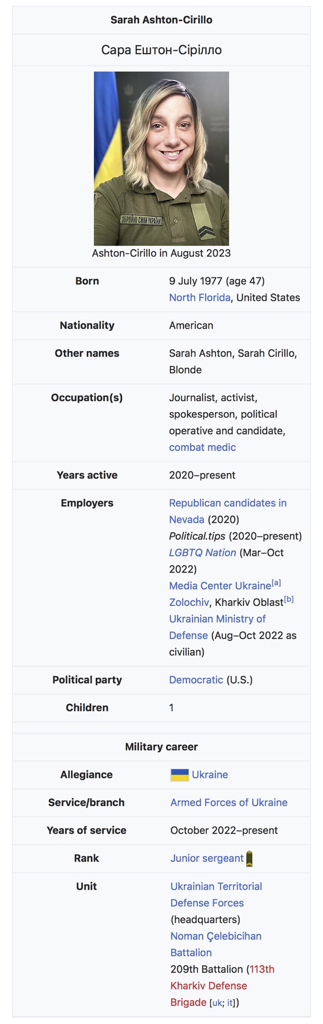Visit the LGBTQ Nation link
Image resolution: width=323 pixels, height=1024 pixels.
coord(203,552)
